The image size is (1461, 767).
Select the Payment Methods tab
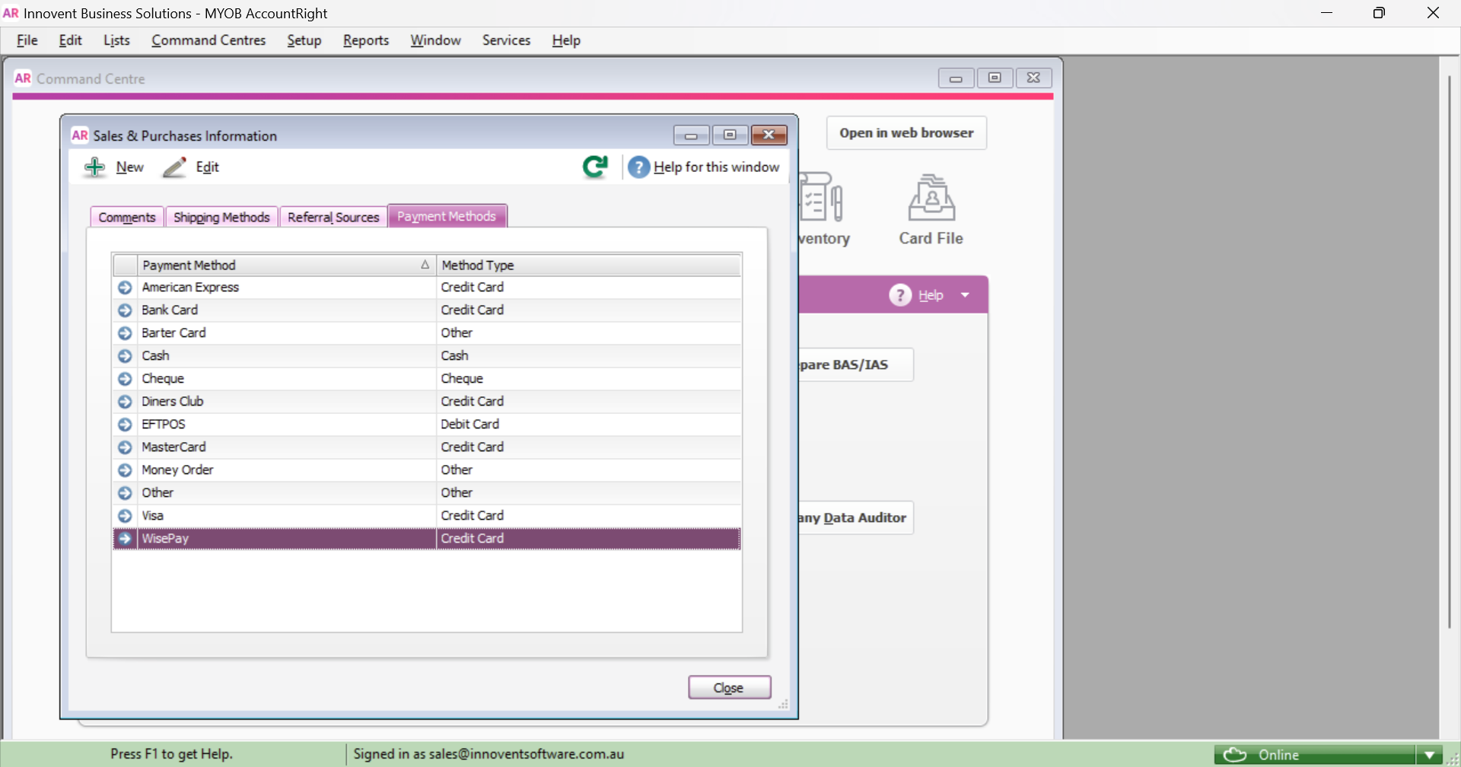(447, 216)
